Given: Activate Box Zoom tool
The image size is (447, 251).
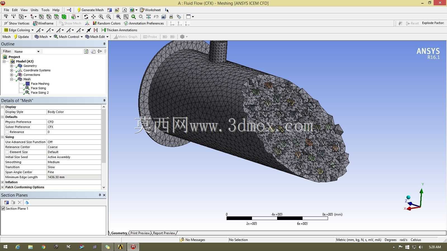Looking at the screenshot, I should coord(109,17).
